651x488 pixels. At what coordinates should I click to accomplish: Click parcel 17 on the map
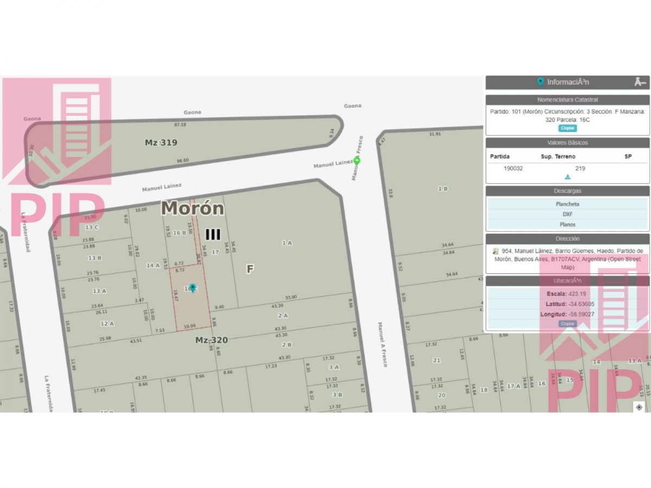click(215, 252)
